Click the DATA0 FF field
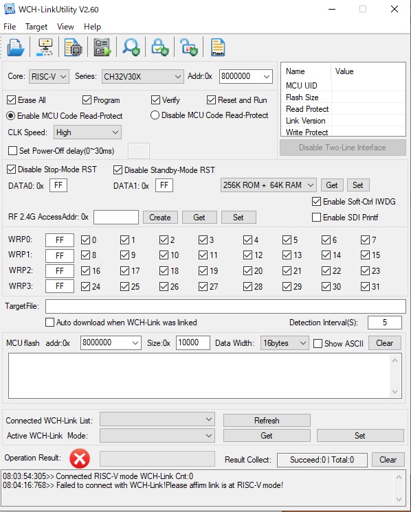The image size is (411, 512). [58, 185]
